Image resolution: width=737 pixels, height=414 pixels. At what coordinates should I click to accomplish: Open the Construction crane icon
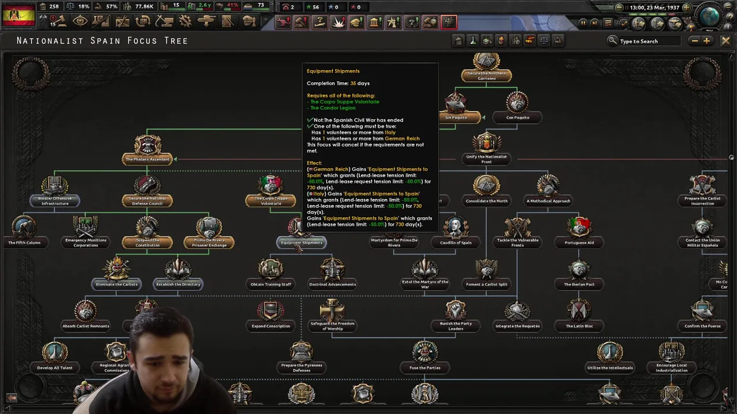click(x=164, y=21)
